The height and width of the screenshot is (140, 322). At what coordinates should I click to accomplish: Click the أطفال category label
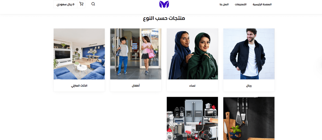tap(136, 86)
